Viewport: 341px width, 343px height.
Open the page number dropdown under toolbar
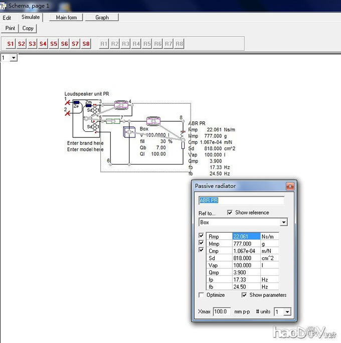pyautogui.click(x=13, y=58)
